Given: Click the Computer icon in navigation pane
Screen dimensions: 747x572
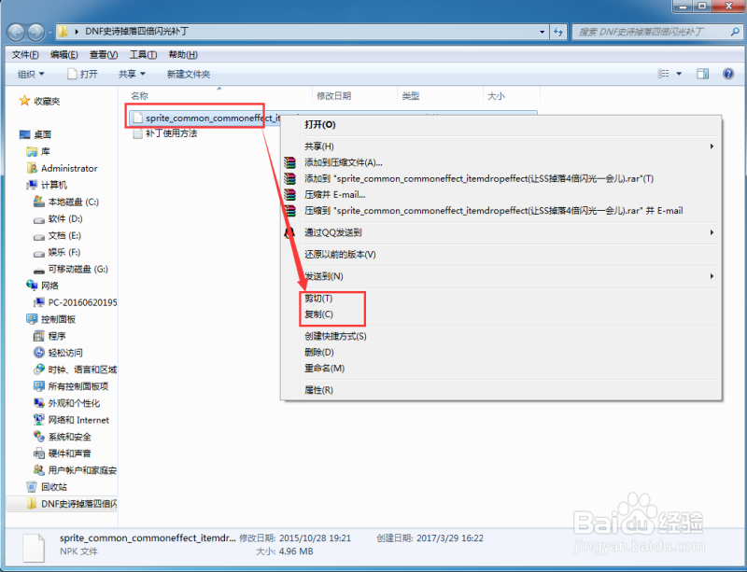Looking at the screenshot, I should click(x=32, y=185).
